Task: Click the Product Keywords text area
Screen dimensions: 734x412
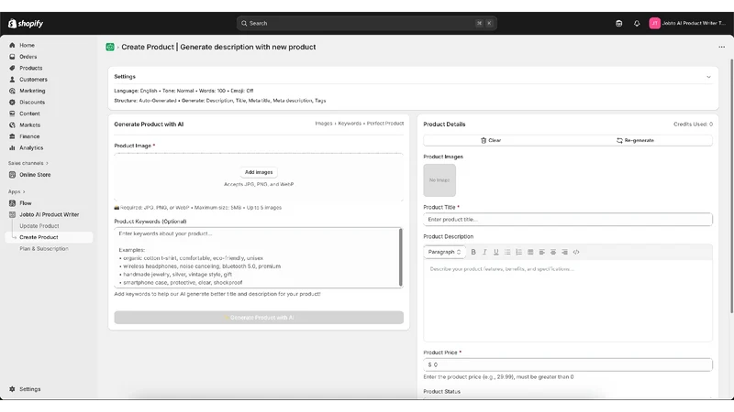Action: click(x=257, y=258)
